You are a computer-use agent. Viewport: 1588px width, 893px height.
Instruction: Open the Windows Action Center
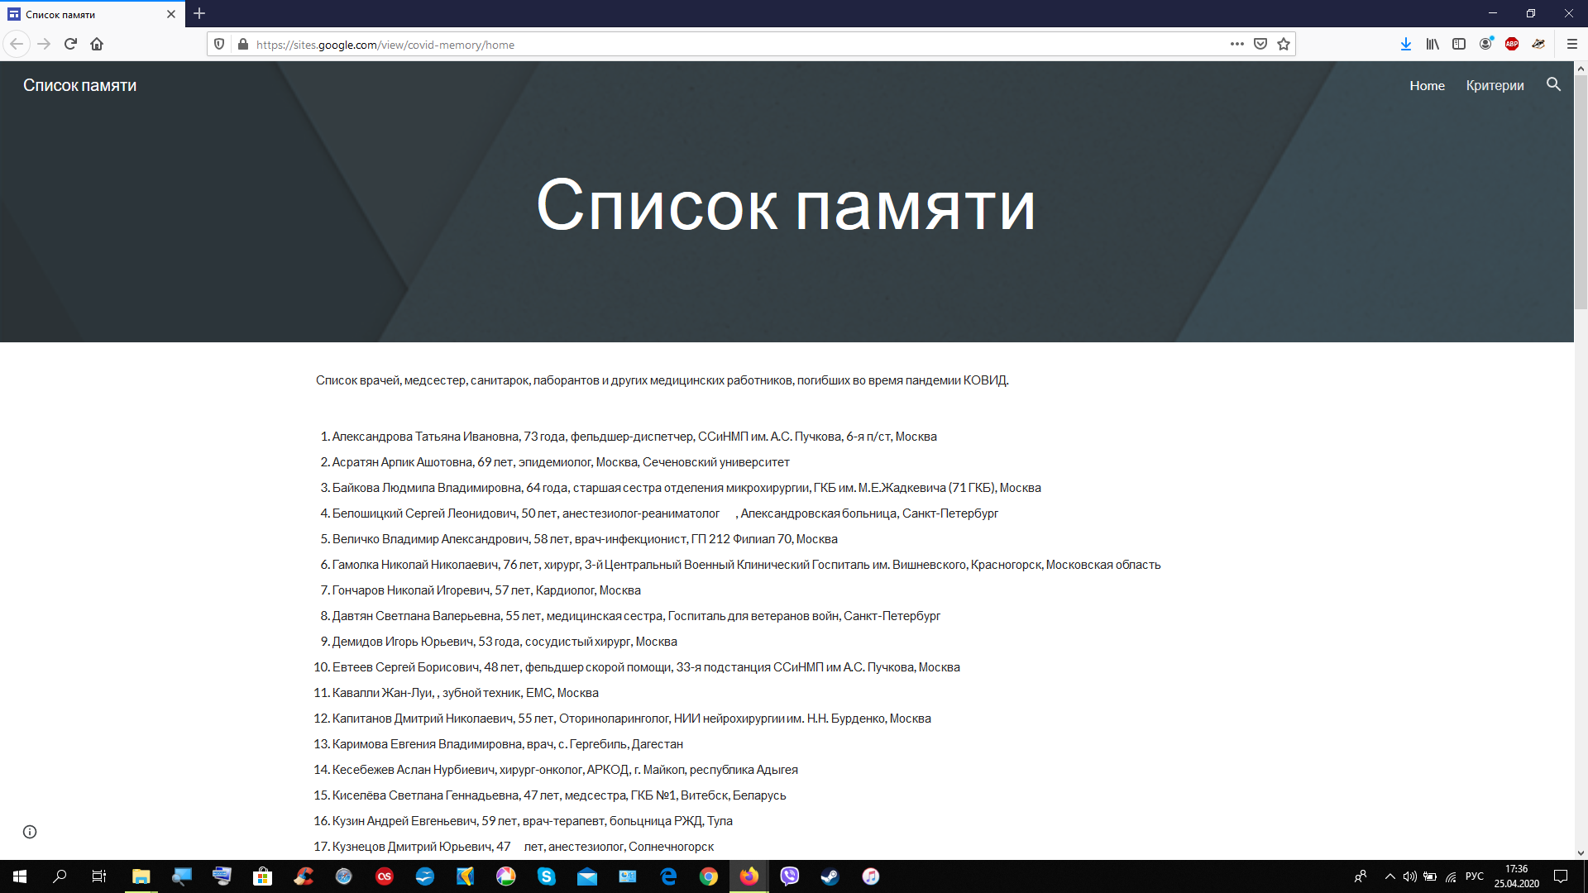click(x=1561, y=876)
